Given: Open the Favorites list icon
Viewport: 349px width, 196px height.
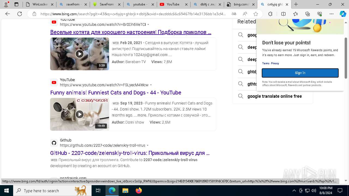Looking at the screenshot, I should 296,14.
